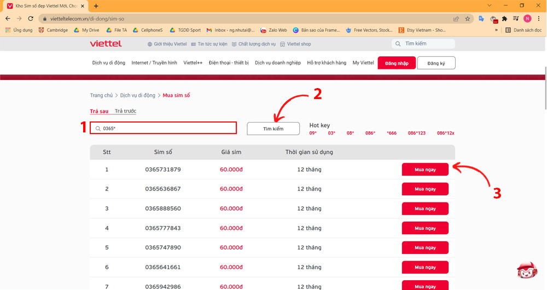
Task: Open the TGDĐ Sport bookmark
Action: point(185,30)
